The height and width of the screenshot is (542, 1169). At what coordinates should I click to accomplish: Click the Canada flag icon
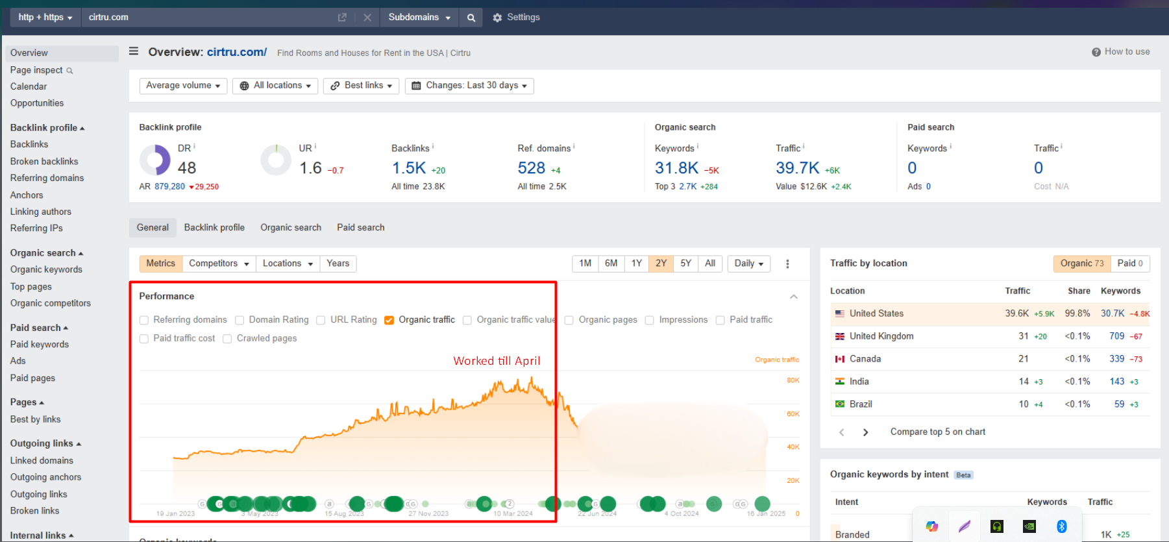840,359
